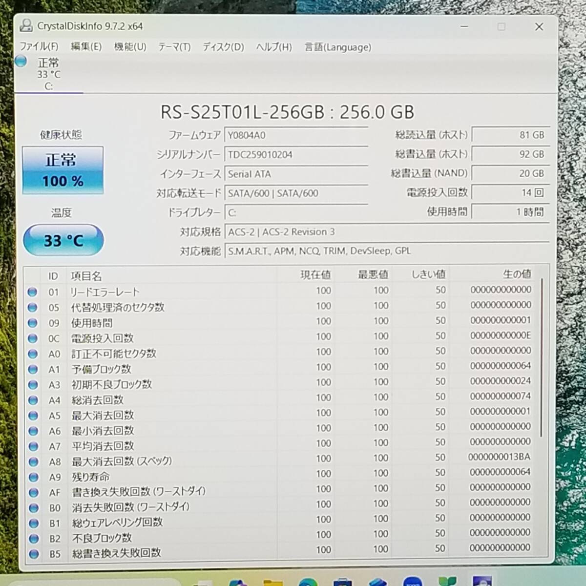Click status circle for 残り寿命 row
This screenshot has width=586, height=586.
[33, 477]
